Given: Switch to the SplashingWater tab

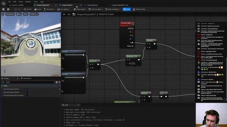Looking at the screenshot, I should pyautogui.click(x=92, y=5).
